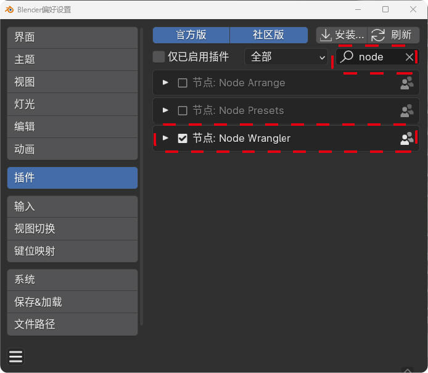Minimize the Blender preferences window
This screenshot has width=428, height=373.
(358, 9)
